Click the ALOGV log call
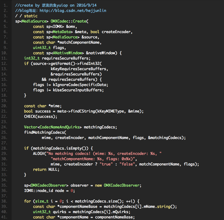This screenshot has width=224, height=220. click(x=39, y=154)
